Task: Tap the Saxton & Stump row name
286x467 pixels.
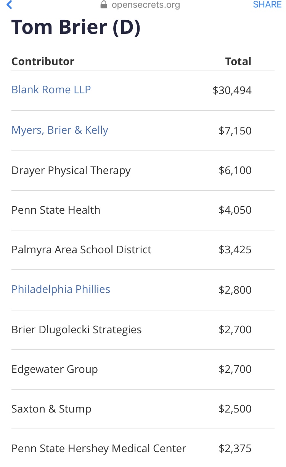Action: click(x=51, y=409)
